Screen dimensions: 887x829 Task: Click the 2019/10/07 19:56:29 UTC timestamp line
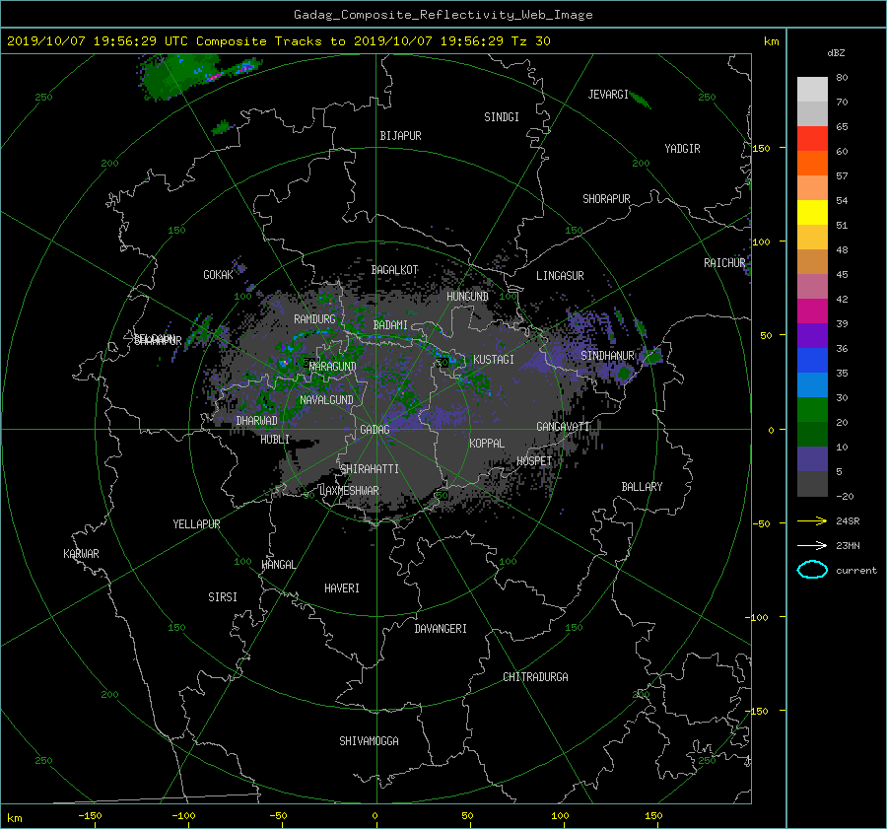(x=278, y=40)
